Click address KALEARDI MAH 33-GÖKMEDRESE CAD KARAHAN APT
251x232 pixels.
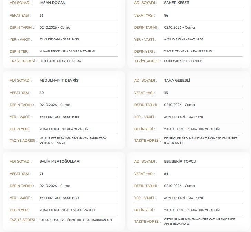tap(76, 220)
